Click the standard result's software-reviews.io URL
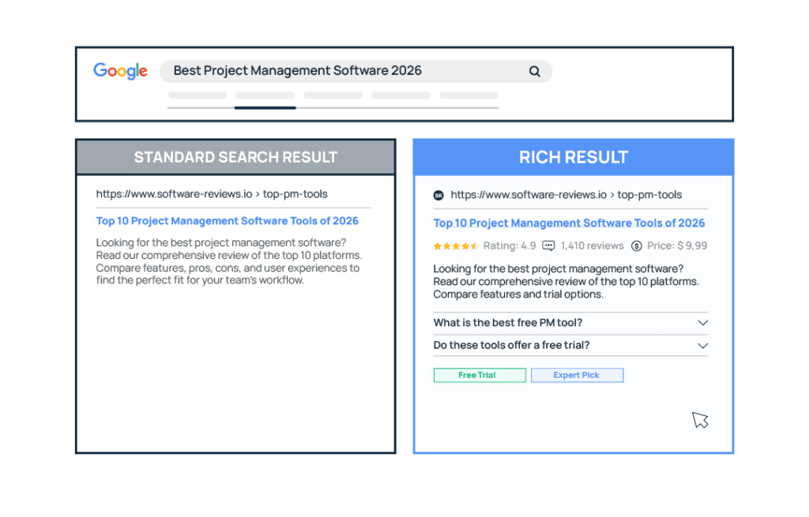Viewport: 809px width, 517px height. click(x=211, y=194)
